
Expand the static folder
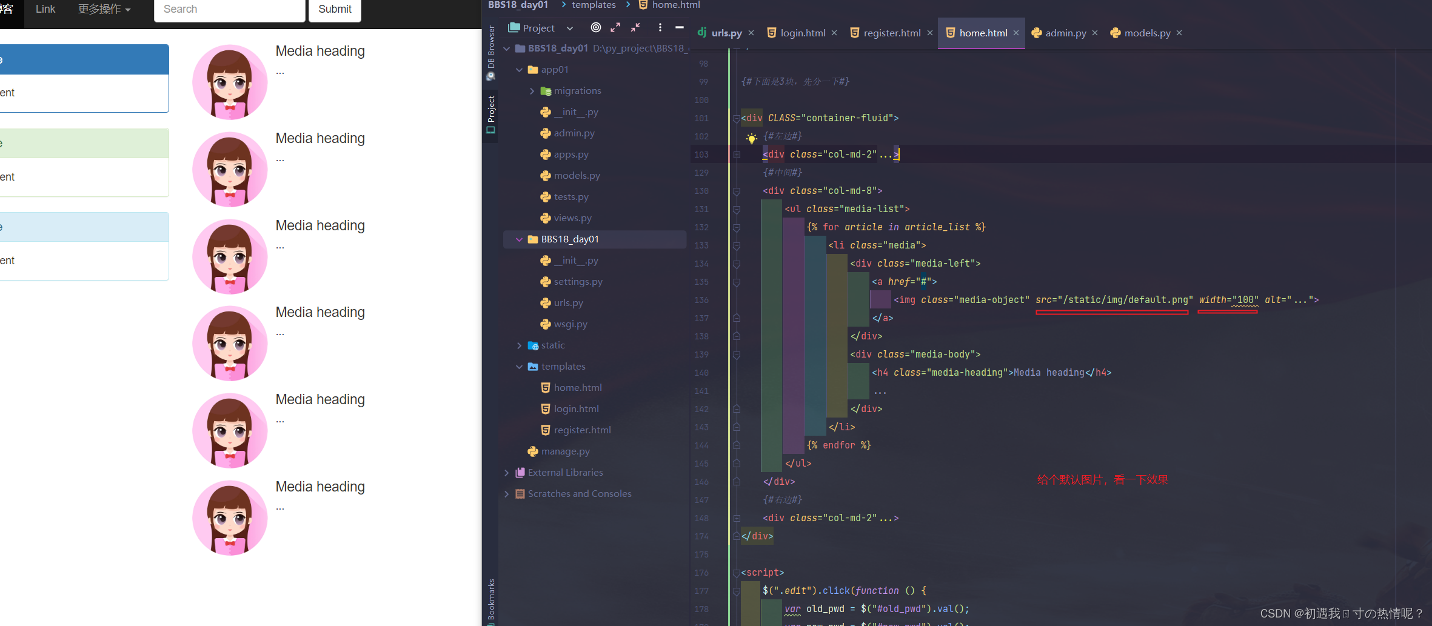point(520,345)
